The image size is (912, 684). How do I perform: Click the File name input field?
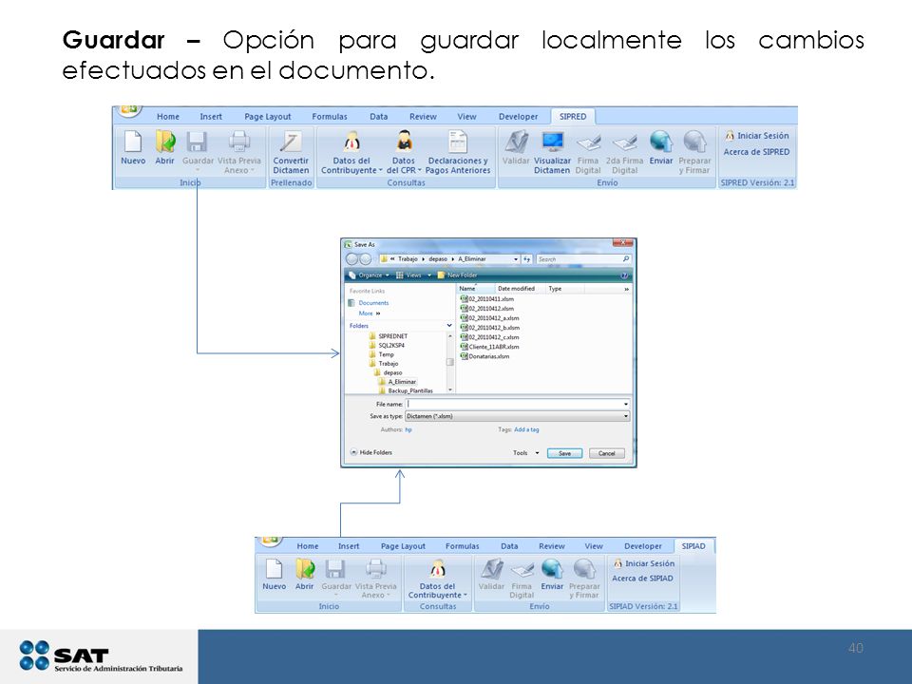[x=517, y=404]
